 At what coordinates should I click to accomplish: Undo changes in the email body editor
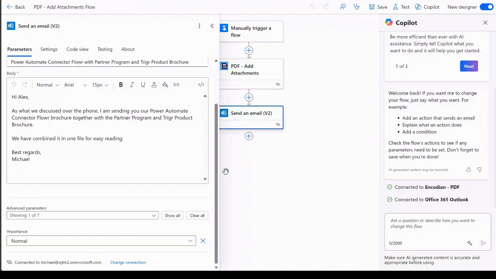point(14,84)
